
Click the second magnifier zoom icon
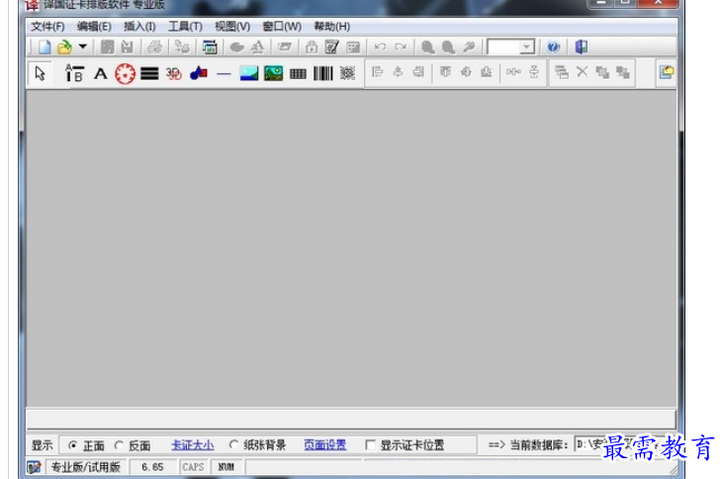tap(448, 47)
